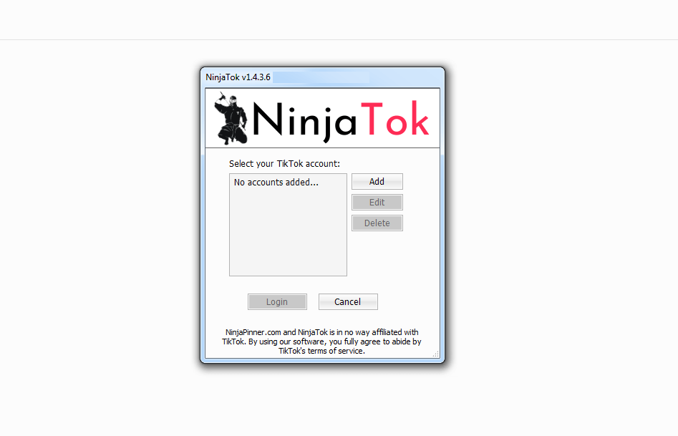Click the red 'Tok' part of the logo

point(397,117)
